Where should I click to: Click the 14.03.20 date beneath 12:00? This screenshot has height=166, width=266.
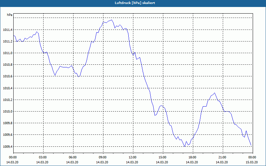132,162
